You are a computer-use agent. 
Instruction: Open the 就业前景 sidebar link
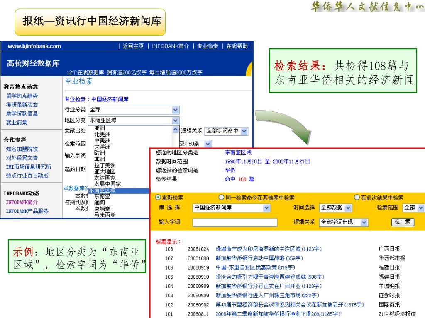pos(17,123)
